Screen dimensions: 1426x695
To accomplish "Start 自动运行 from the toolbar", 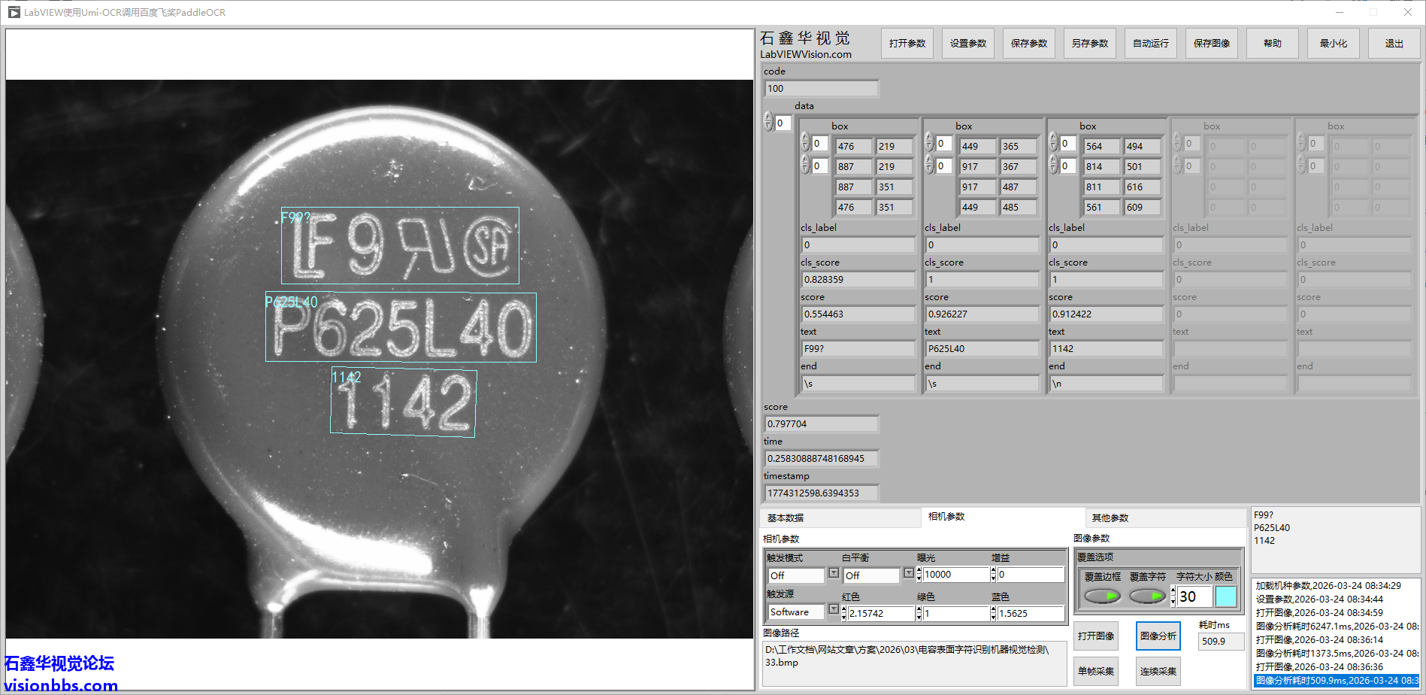I will click(1150, 44).
